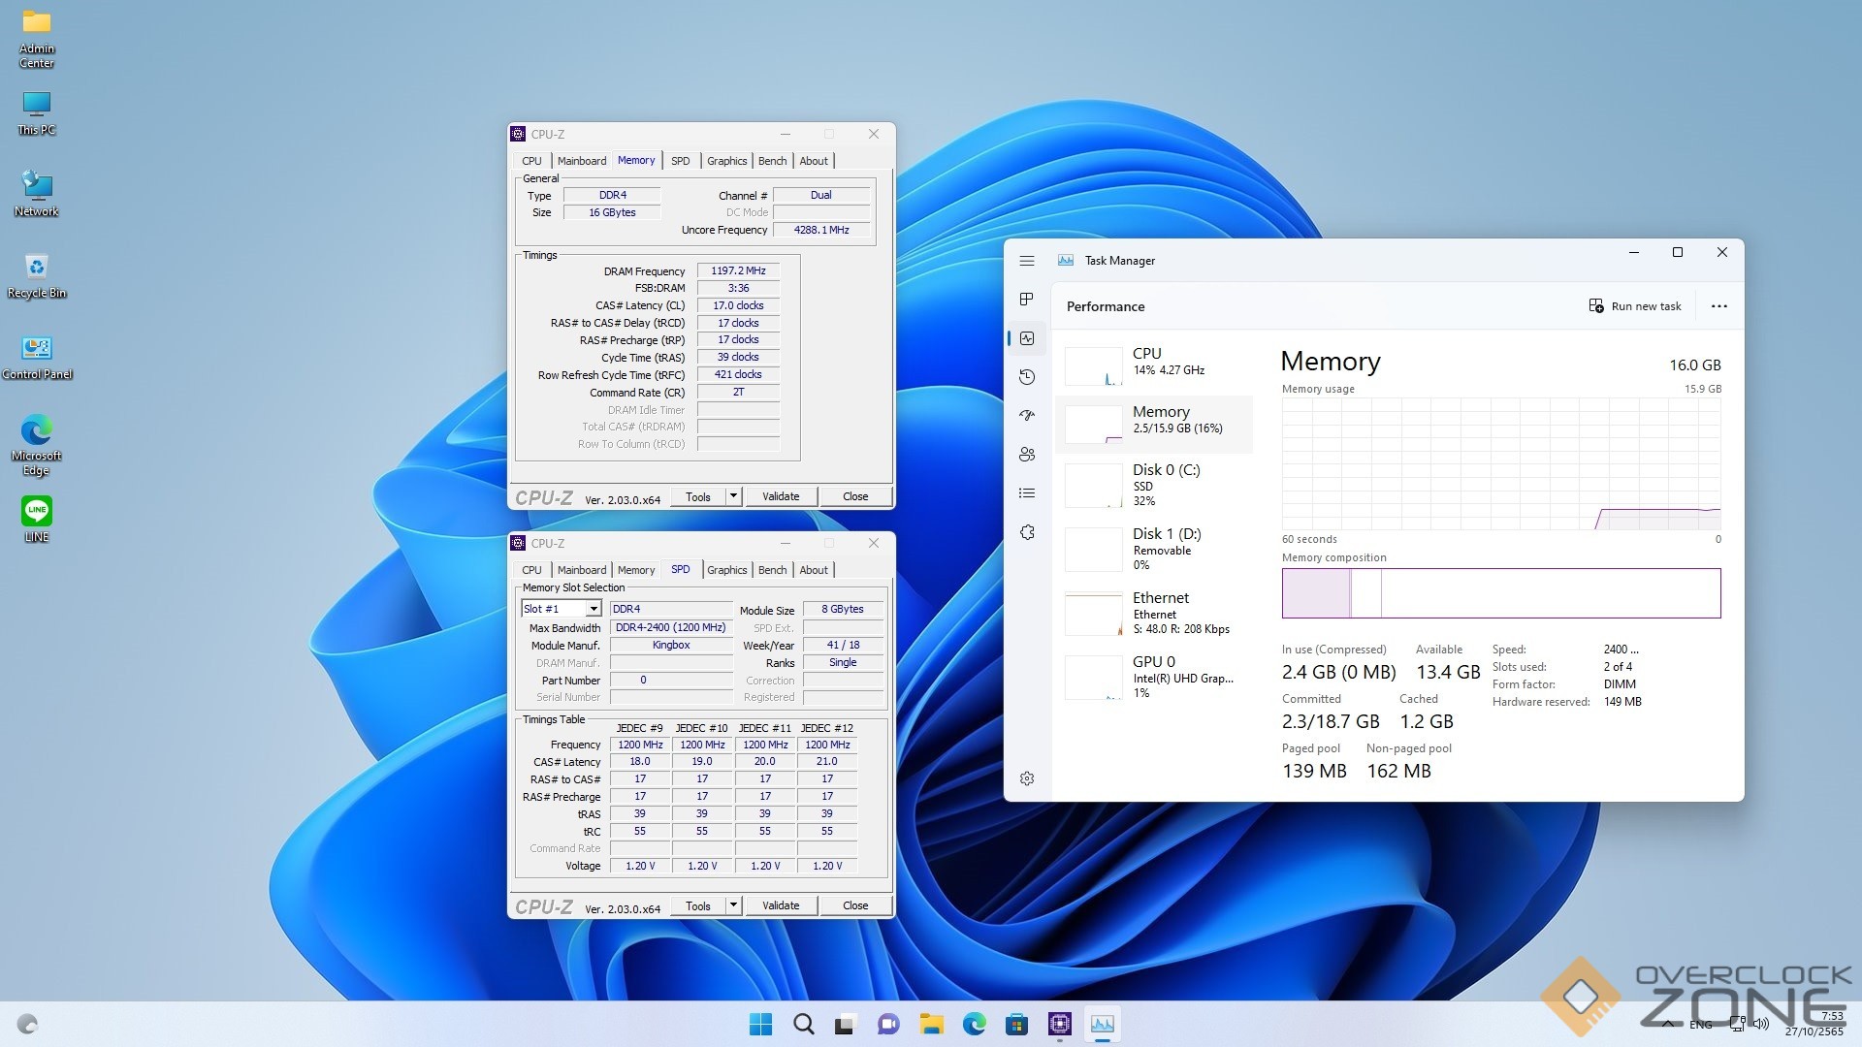The width and height of the screenshot is (1862, 1047).
Task: Open Details list sidebar icon
Action: click(x=1027, y=493)
